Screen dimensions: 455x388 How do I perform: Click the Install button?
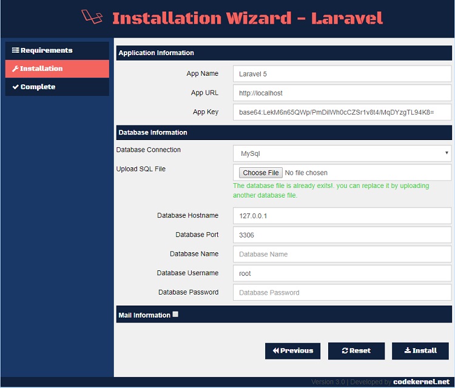click(x=420, y=351)
